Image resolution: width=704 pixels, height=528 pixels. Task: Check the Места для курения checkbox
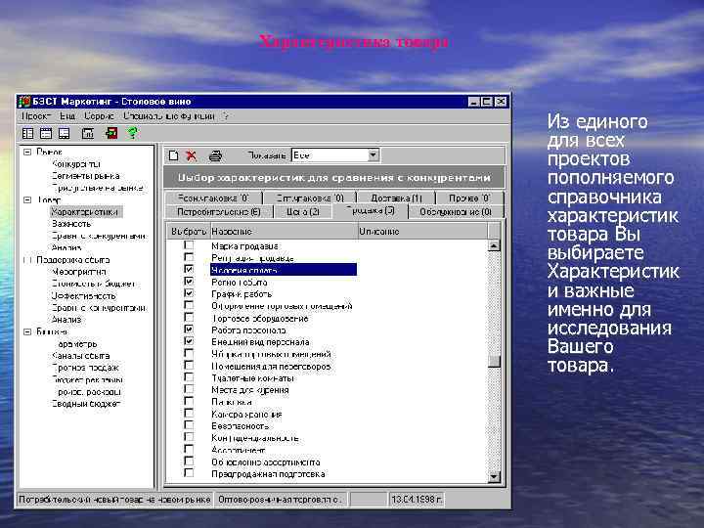(189, 389)
